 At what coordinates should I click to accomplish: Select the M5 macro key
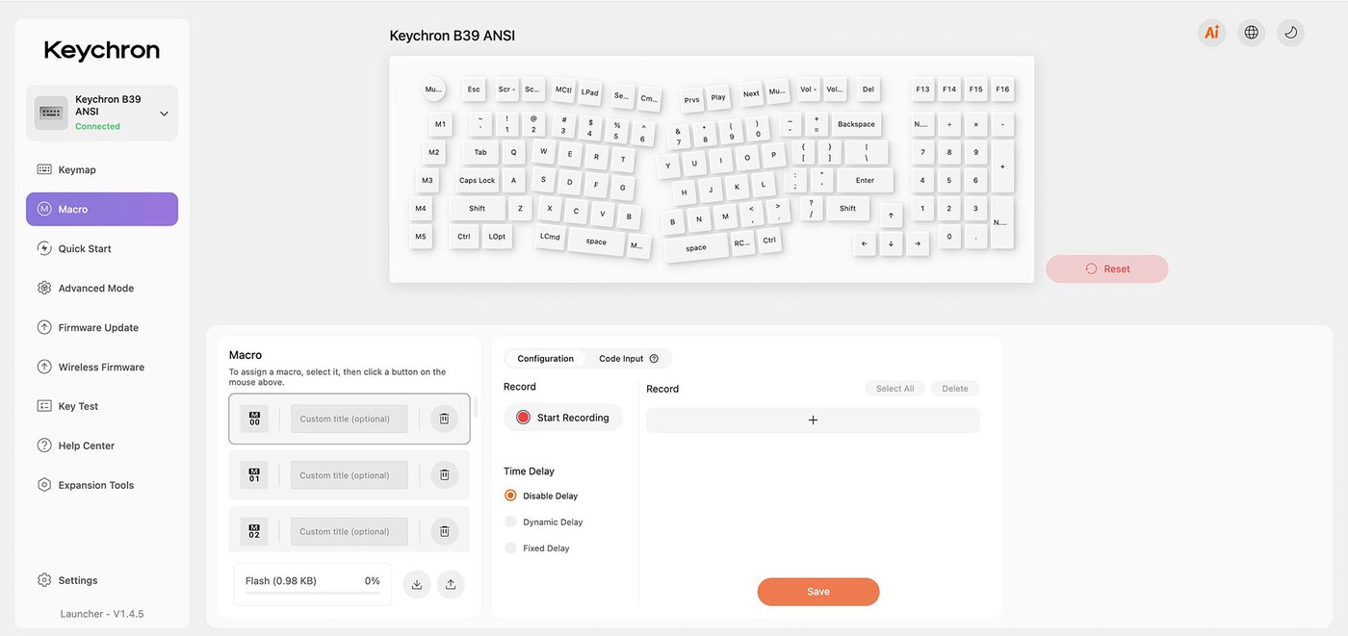tap(421, 236)
